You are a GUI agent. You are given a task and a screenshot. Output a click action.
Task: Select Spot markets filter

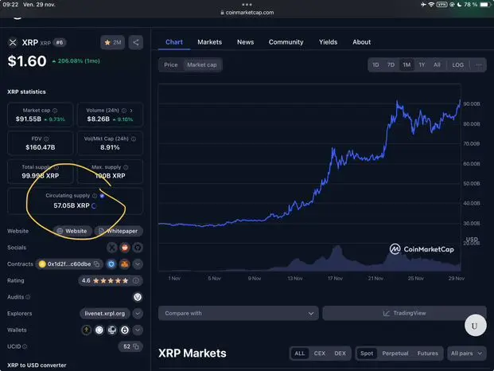pyautogui.click(x=367, y=353)
